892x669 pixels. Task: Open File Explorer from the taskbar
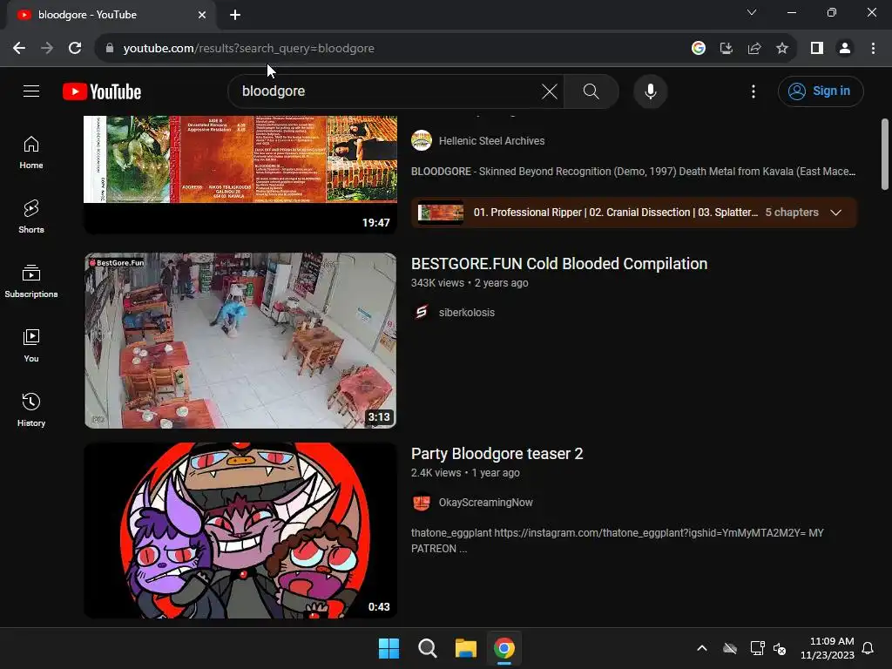pos(466,648)
